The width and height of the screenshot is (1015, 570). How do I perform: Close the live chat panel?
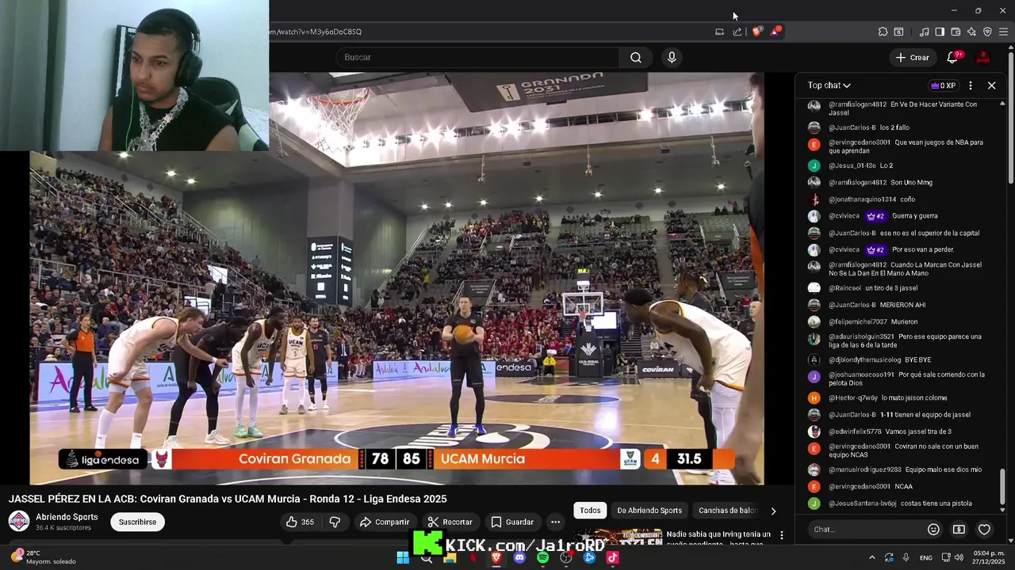coord(991,85)
